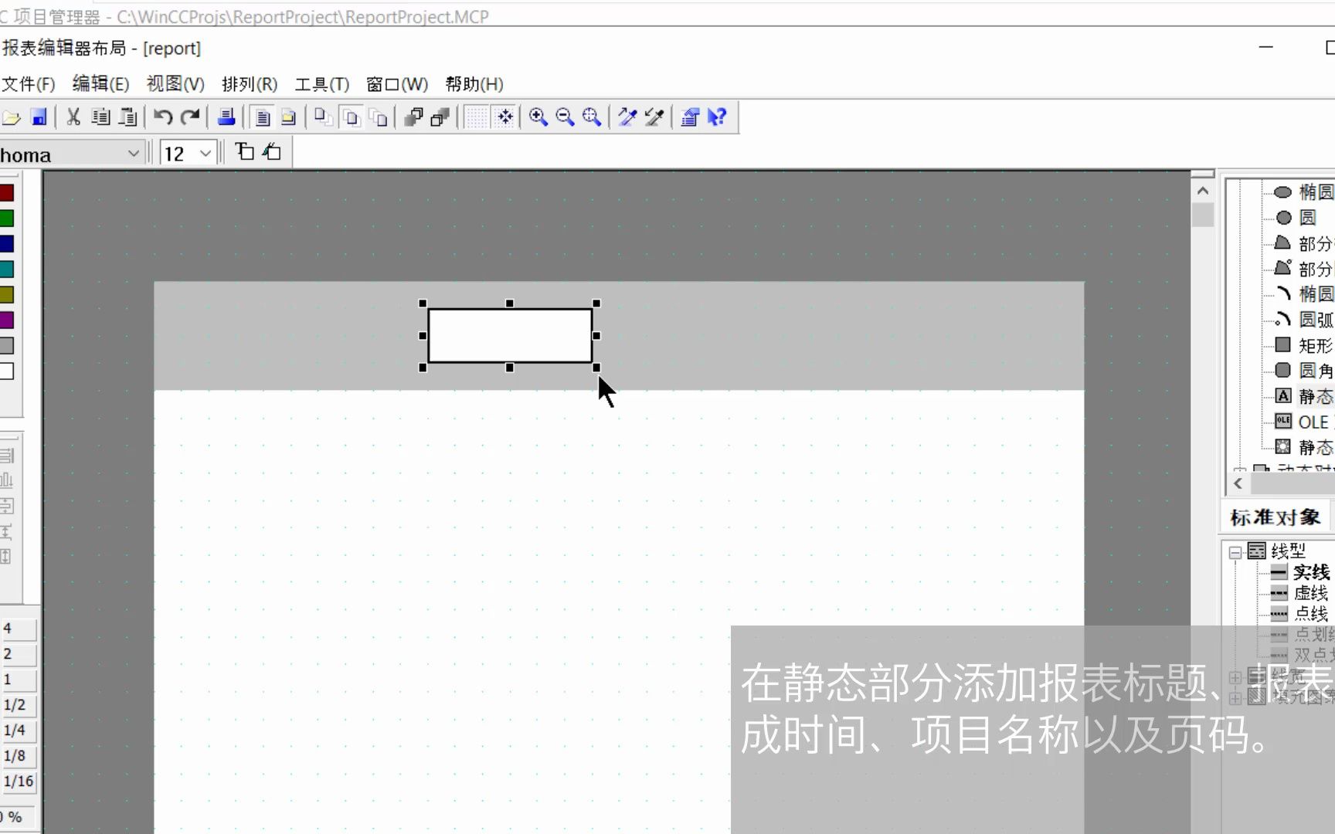
Task: Toggle the snap-to-grid button
Action: pyautogui.click(x=504, y=117)
